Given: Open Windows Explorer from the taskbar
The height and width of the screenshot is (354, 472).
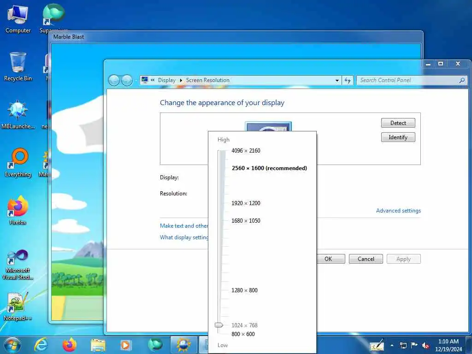Looking at the screenshot, I should pos(98,345).
